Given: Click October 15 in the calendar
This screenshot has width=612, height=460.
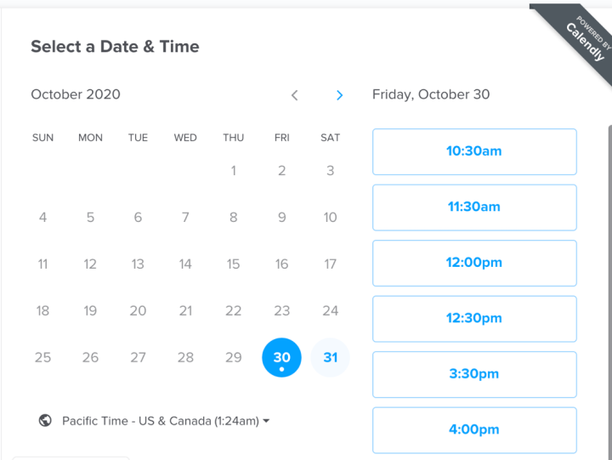Looking at the screenshot, I should (234, 264).
